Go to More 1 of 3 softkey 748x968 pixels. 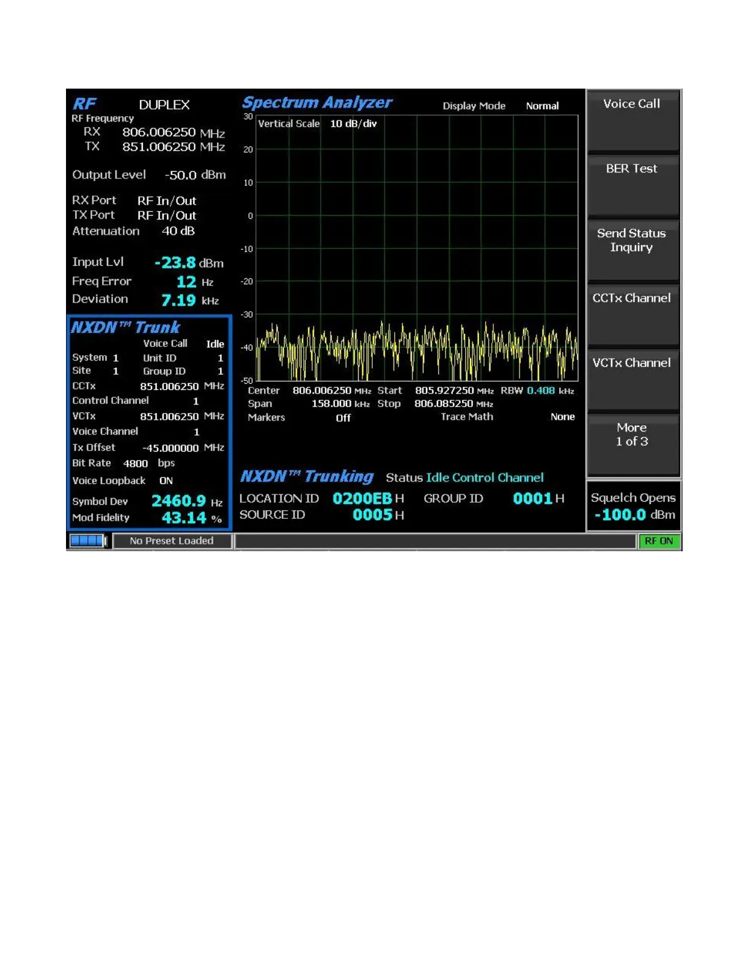tap(633, 445)
